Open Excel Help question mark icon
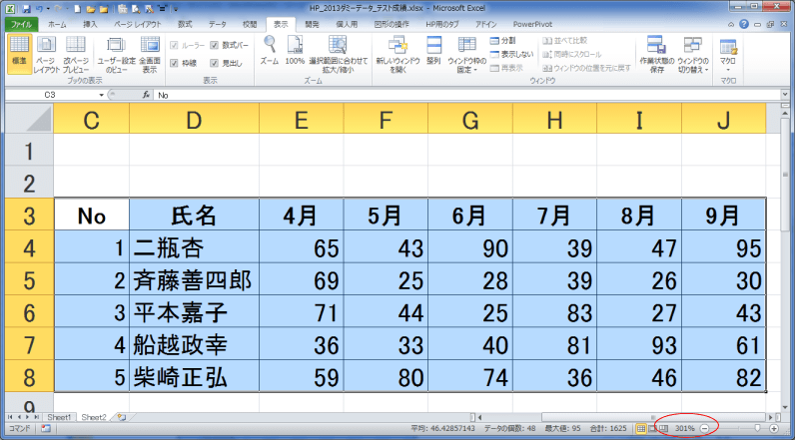 click(744, 24)
